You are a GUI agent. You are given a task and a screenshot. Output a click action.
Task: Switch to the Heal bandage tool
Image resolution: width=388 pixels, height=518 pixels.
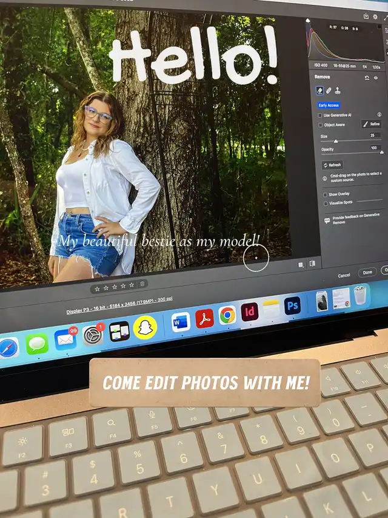click(329, 90)
